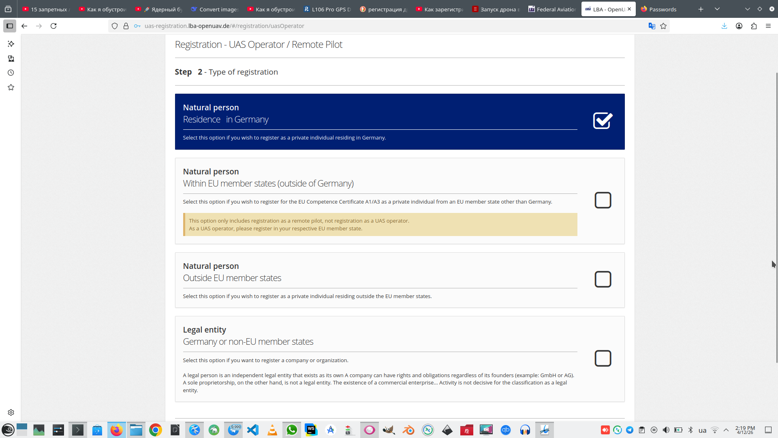Expand hidden system tray icons arrow

pyautogui.click(x=726, y=430)
